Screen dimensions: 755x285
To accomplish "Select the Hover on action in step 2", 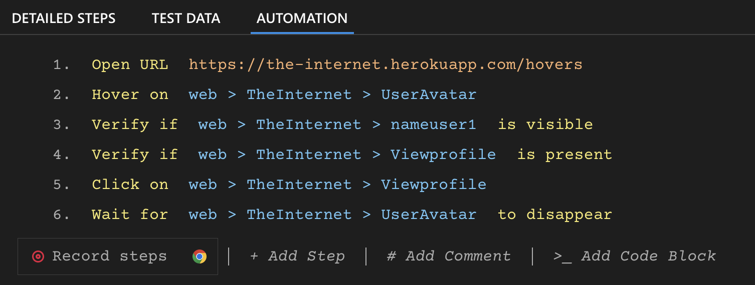I will [x=130, y=94].
